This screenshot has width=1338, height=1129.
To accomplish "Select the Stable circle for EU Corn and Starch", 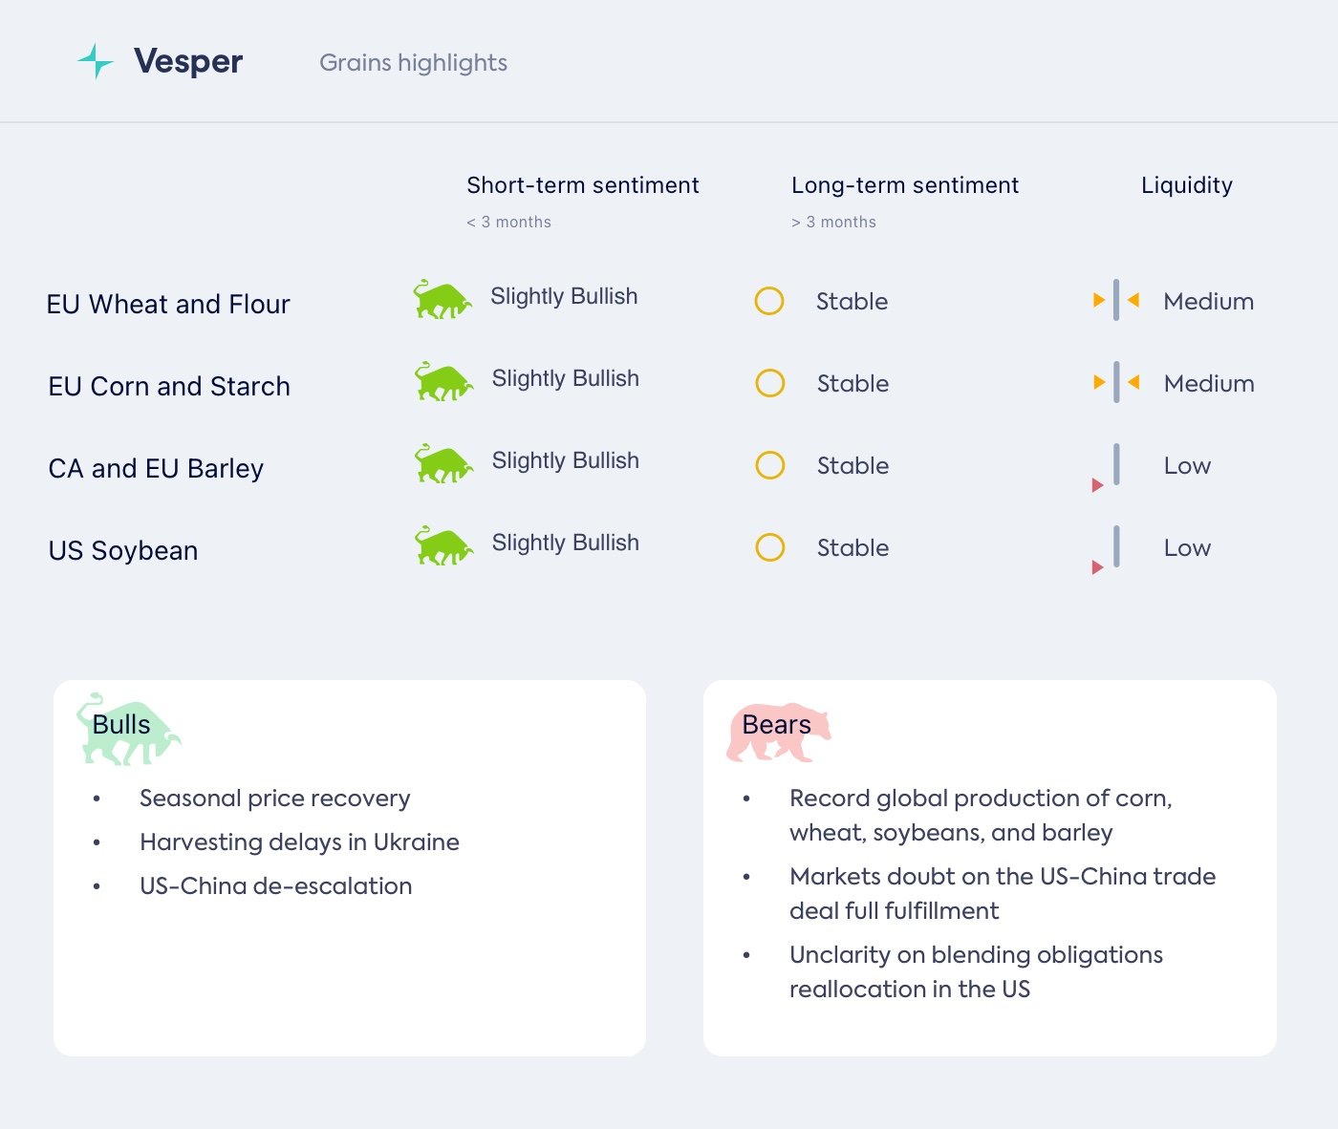I will point(770,383).
